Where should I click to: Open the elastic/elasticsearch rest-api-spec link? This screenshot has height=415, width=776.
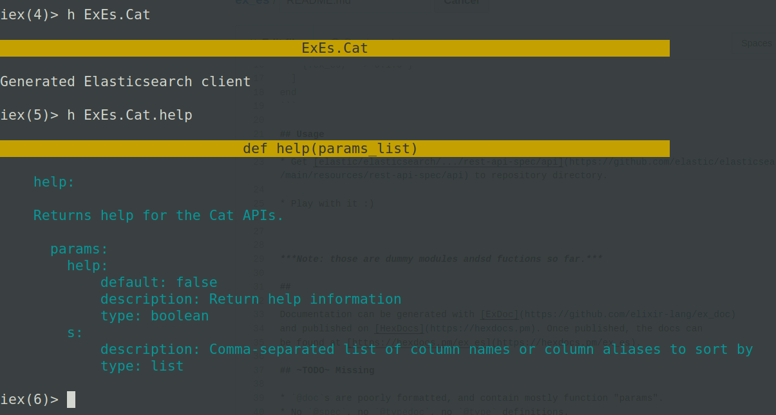tap(439, 161)
